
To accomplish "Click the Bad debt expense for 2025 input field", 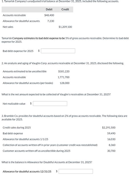I will pos(58,51).
